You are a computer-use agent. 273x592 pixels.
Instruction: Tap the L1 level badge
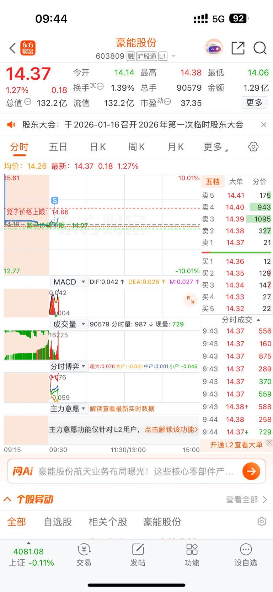click(163, 56)
